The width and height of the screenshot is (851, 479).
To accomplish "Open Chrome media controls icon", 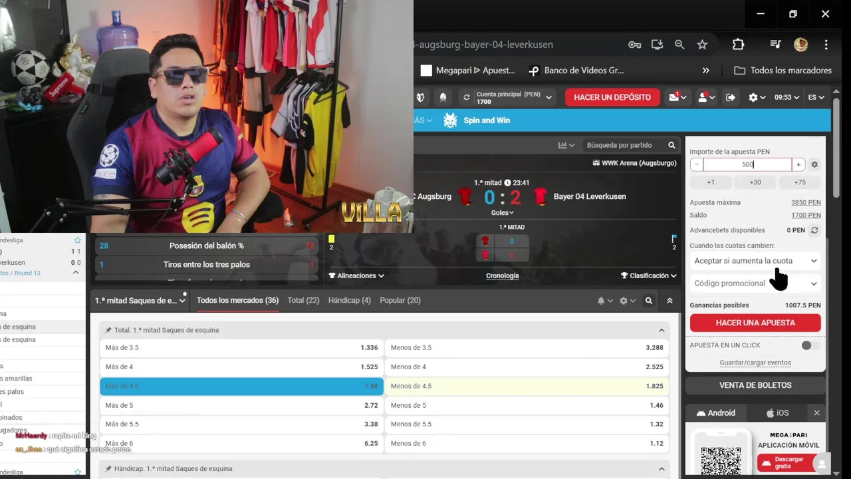I will pos(775,45).
